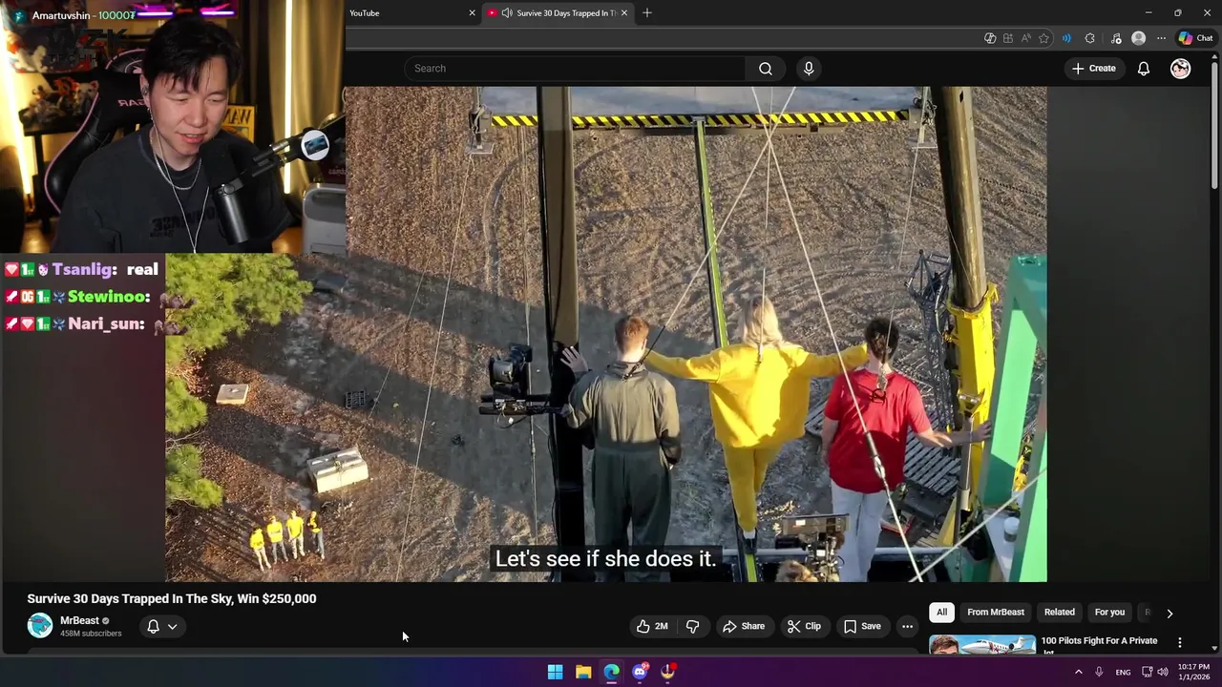Close the Survive 30 Days tab
Viewport: 1222px width, 687px height.
(x=624, y=13)
